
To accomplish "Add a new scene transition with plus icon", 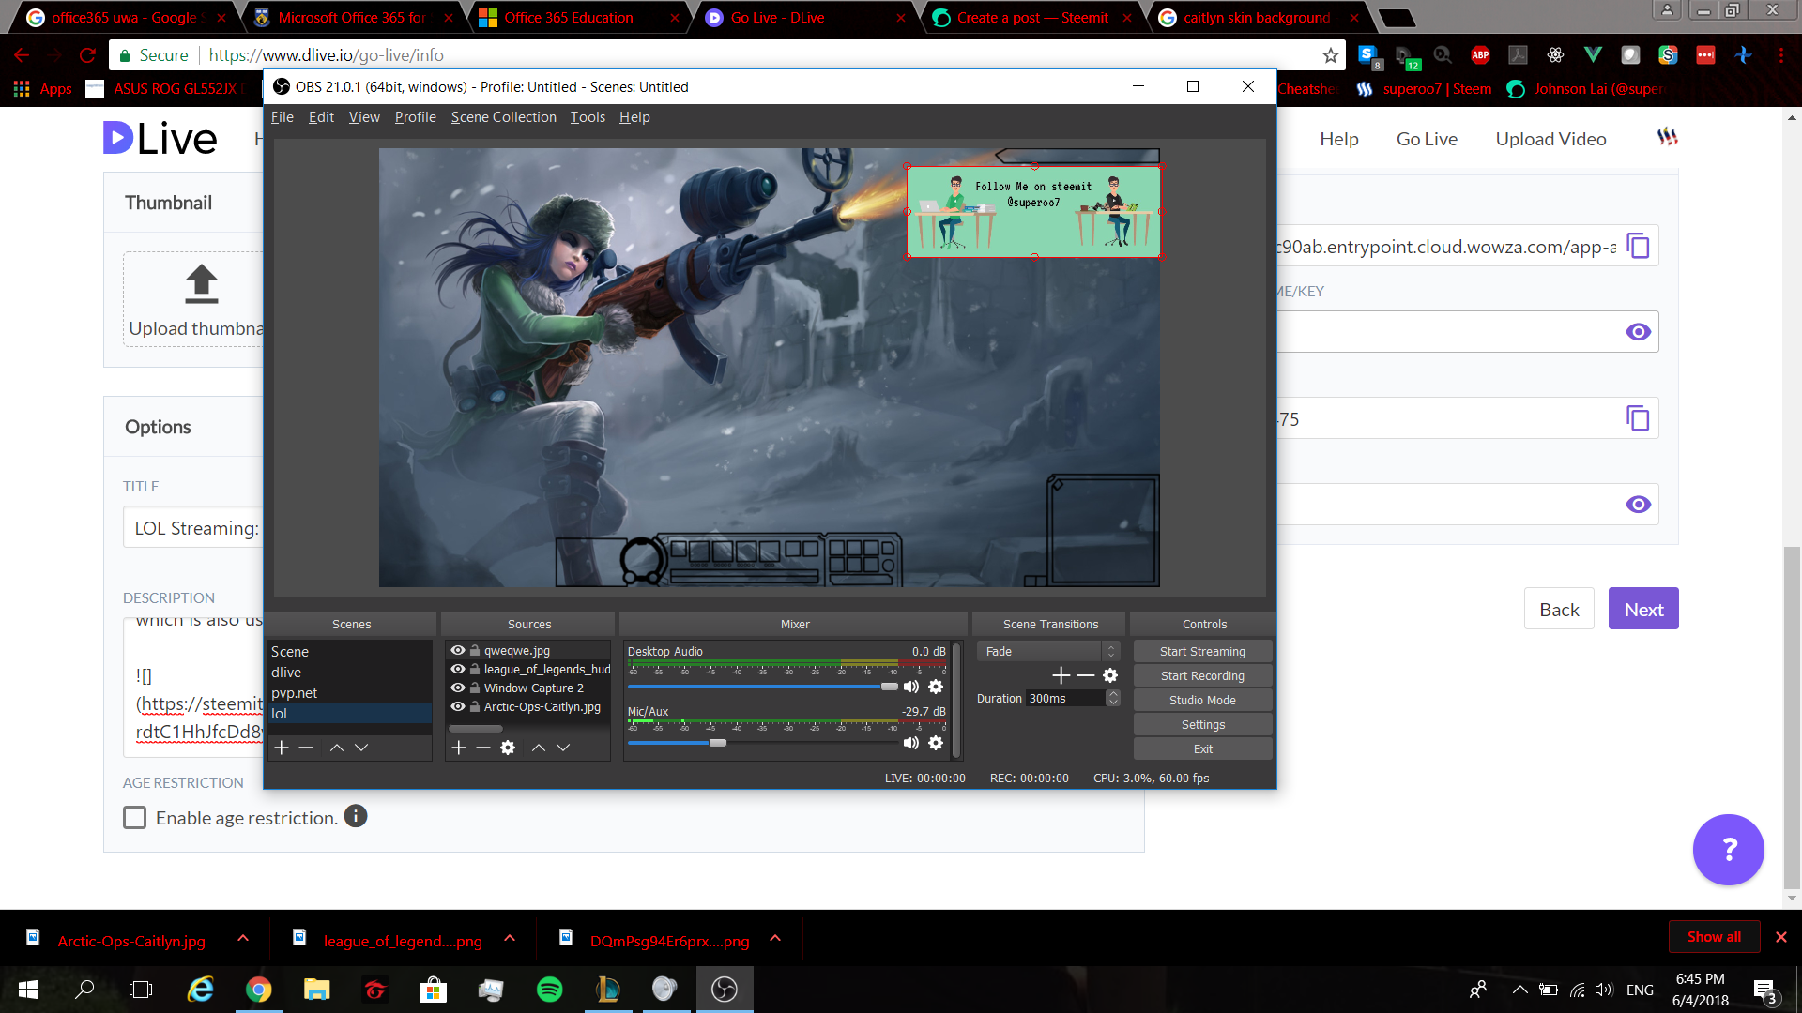I will (x=1061, y=675).
